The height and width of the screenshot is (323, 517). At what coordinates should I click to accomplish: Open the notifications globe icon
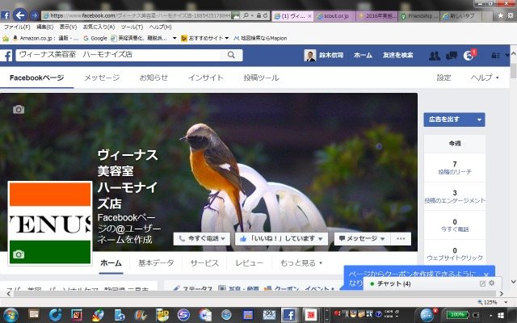(x=469, y=56)
